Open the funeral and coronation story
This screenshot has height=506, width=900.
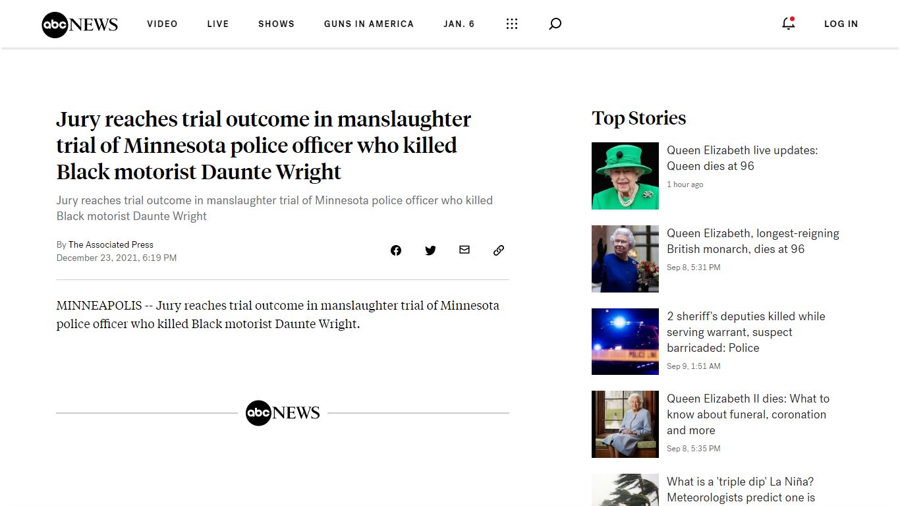pos(748,414)
